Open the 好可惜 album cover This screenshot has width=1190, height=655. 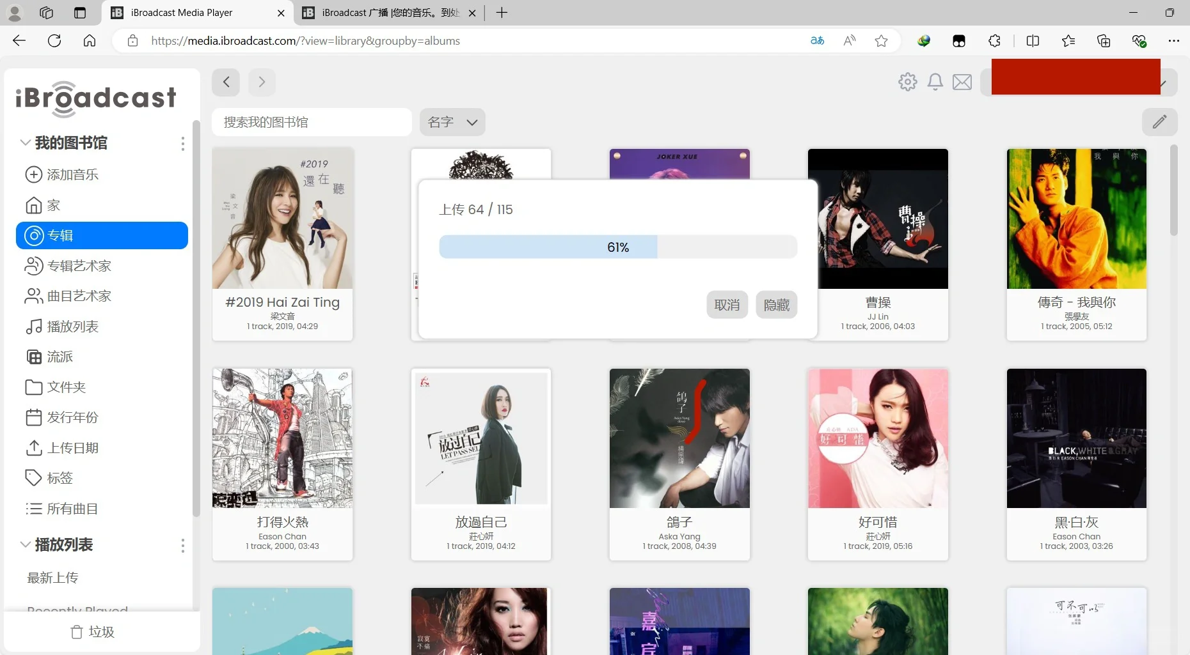click(878, 438)
